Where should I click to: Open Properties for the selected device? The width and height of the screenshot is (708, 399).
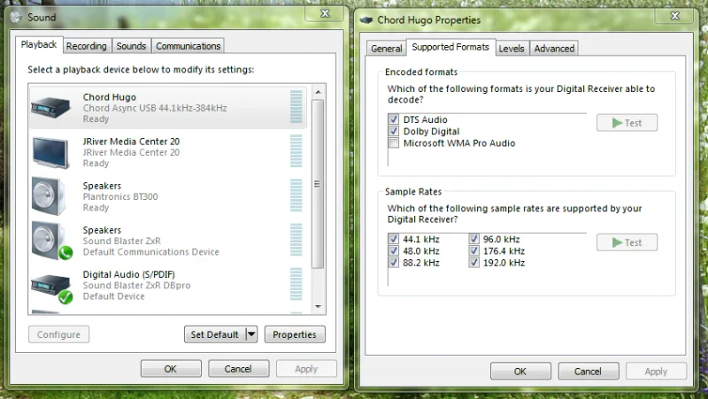point(295,334)
